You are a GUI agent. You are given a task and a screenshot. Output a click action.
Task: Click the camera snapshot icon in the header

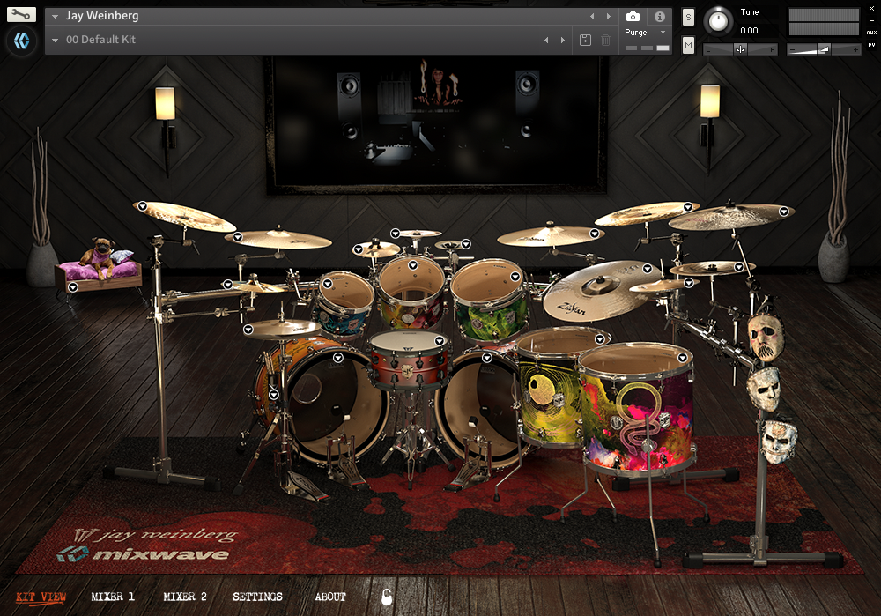click(633, 15)
